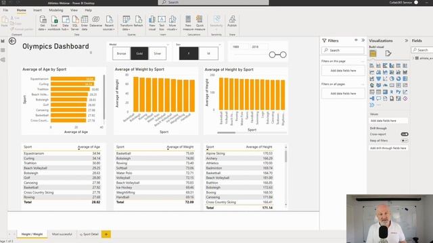Open the Medal slicer dropdown chevron
Screen dimensions: 433x243
[x=168, y=45]
